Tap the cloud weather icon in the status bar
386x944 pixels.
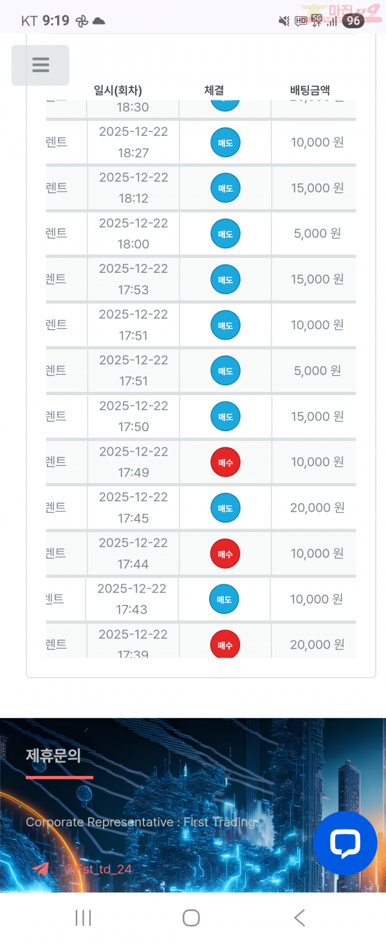97,21
